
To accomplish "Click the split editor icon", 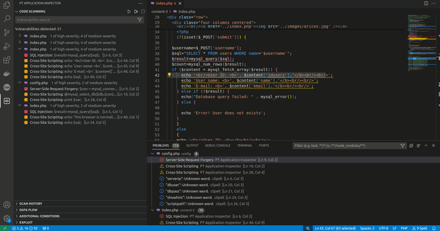I will (x=426, y=3).
